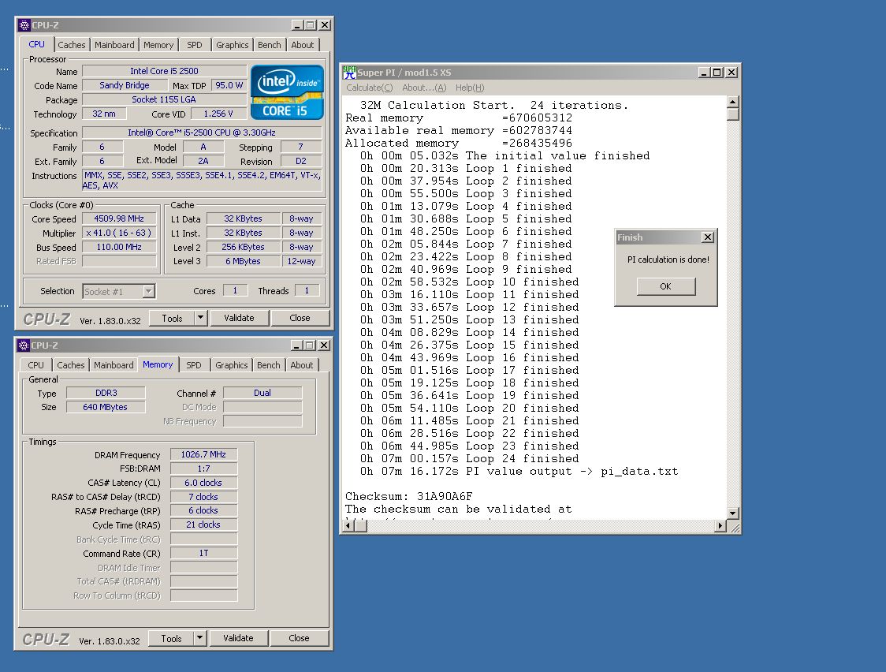Click the Core VID value 1.256 V
886x672 pixels.
tap(218, 114)
